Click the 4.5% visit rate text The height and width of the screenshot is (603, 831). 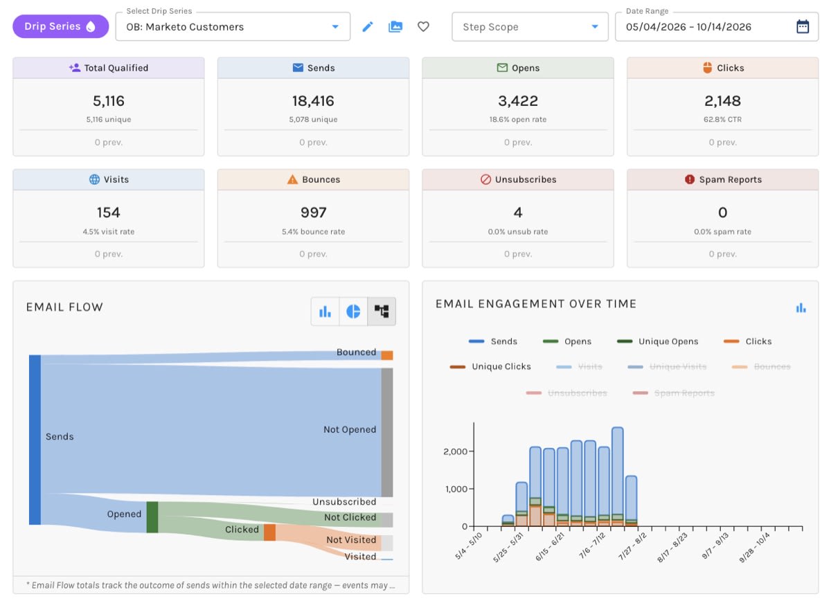[x=109, y=232]
